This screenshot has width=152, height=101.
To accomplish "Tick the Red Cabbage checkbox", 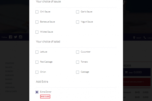I will [x=37, y=62].
